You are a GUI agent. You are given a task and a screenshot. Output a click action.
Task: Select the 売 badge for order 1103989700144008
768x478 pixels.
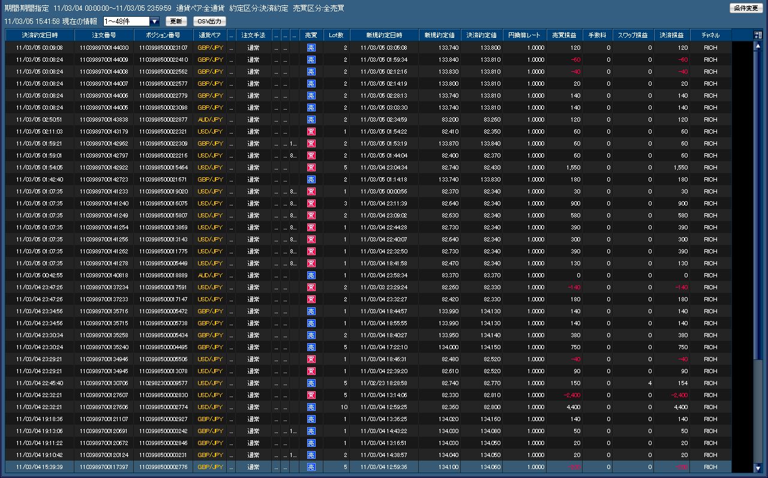pos(311,71)
